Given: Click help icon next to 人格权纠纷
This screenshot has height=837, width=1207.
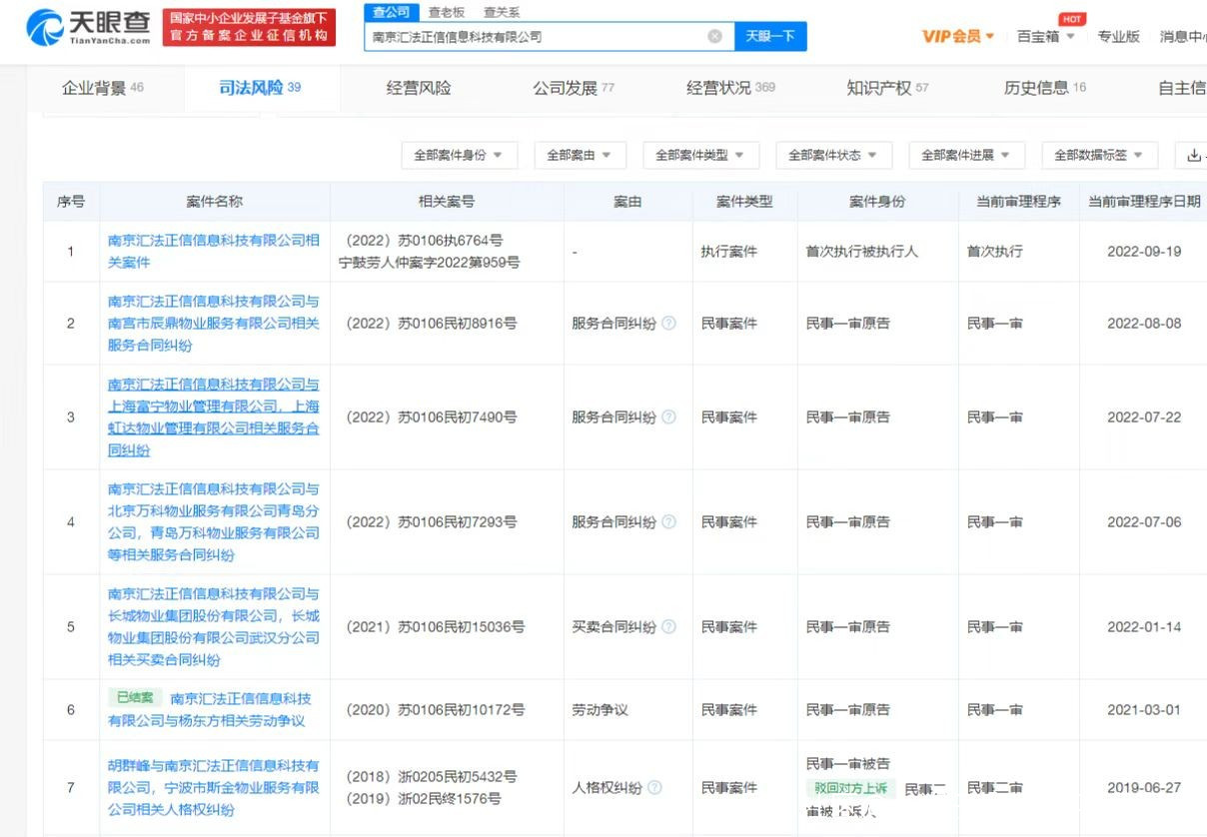Looking at the screenshot, I should tap(654, 787).
